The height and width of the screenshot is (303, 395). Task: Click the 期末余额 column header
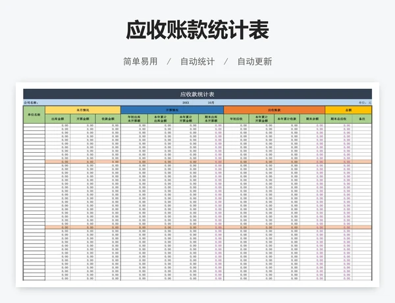click(312, 119)
